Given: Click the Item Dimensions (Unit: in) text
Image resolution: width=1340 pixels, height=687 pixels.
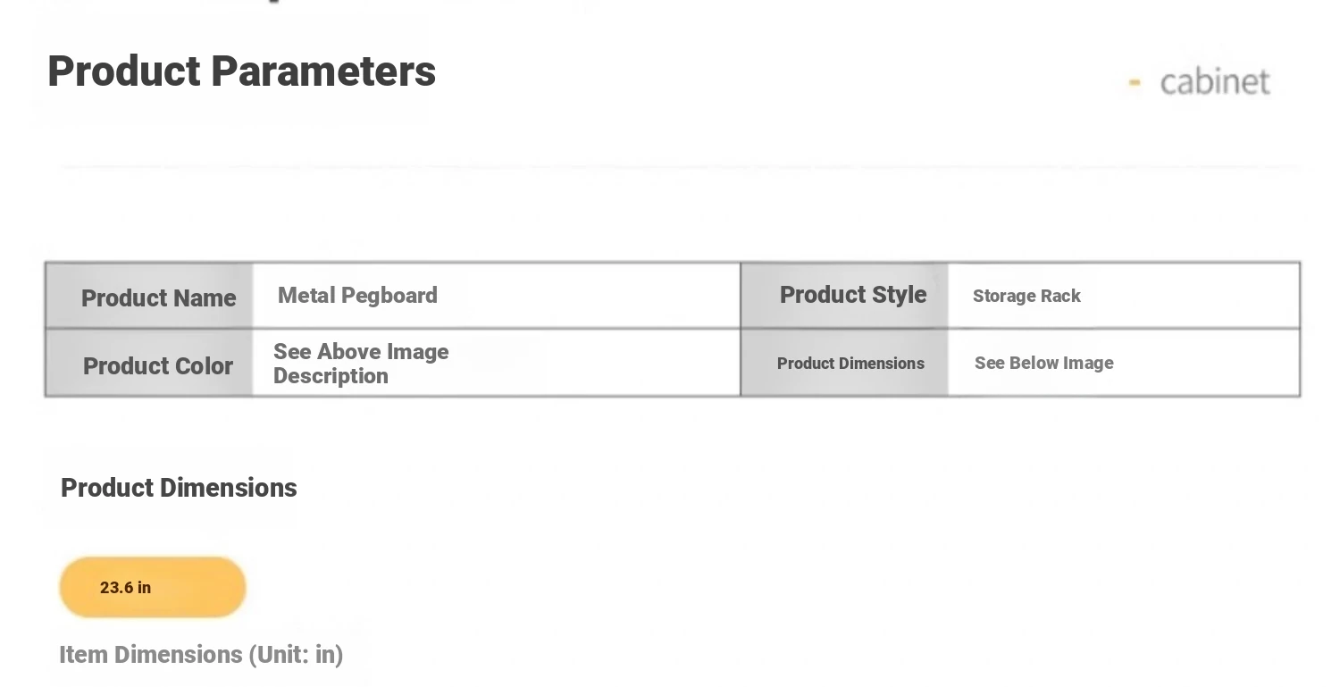Looking at the screenshot, I should pyautogui.click(x=201, y=655).
